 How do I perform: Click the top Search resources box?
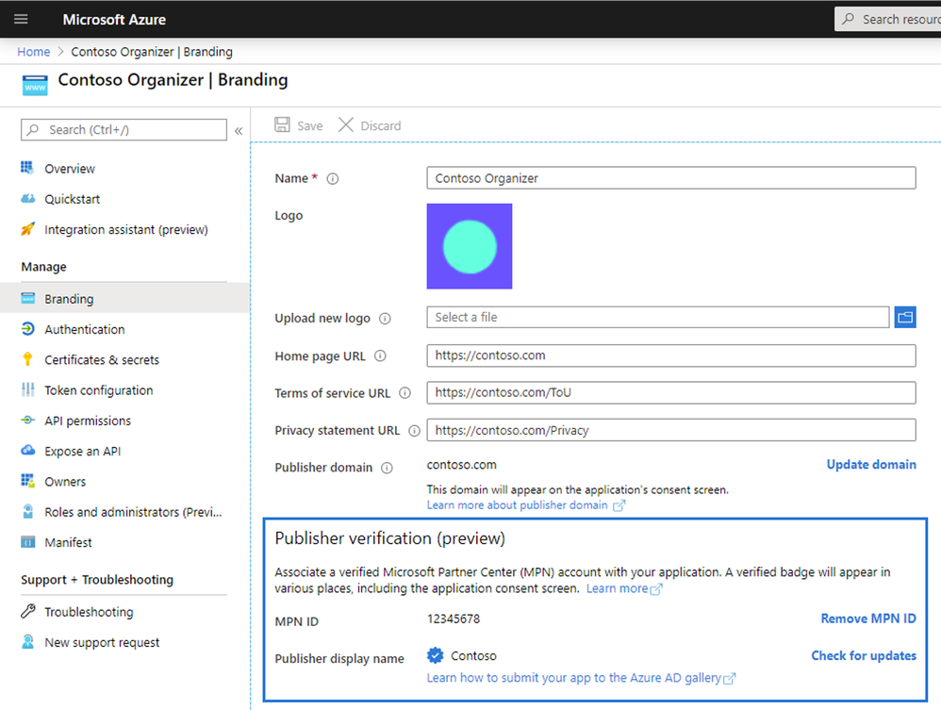(887, 19)
